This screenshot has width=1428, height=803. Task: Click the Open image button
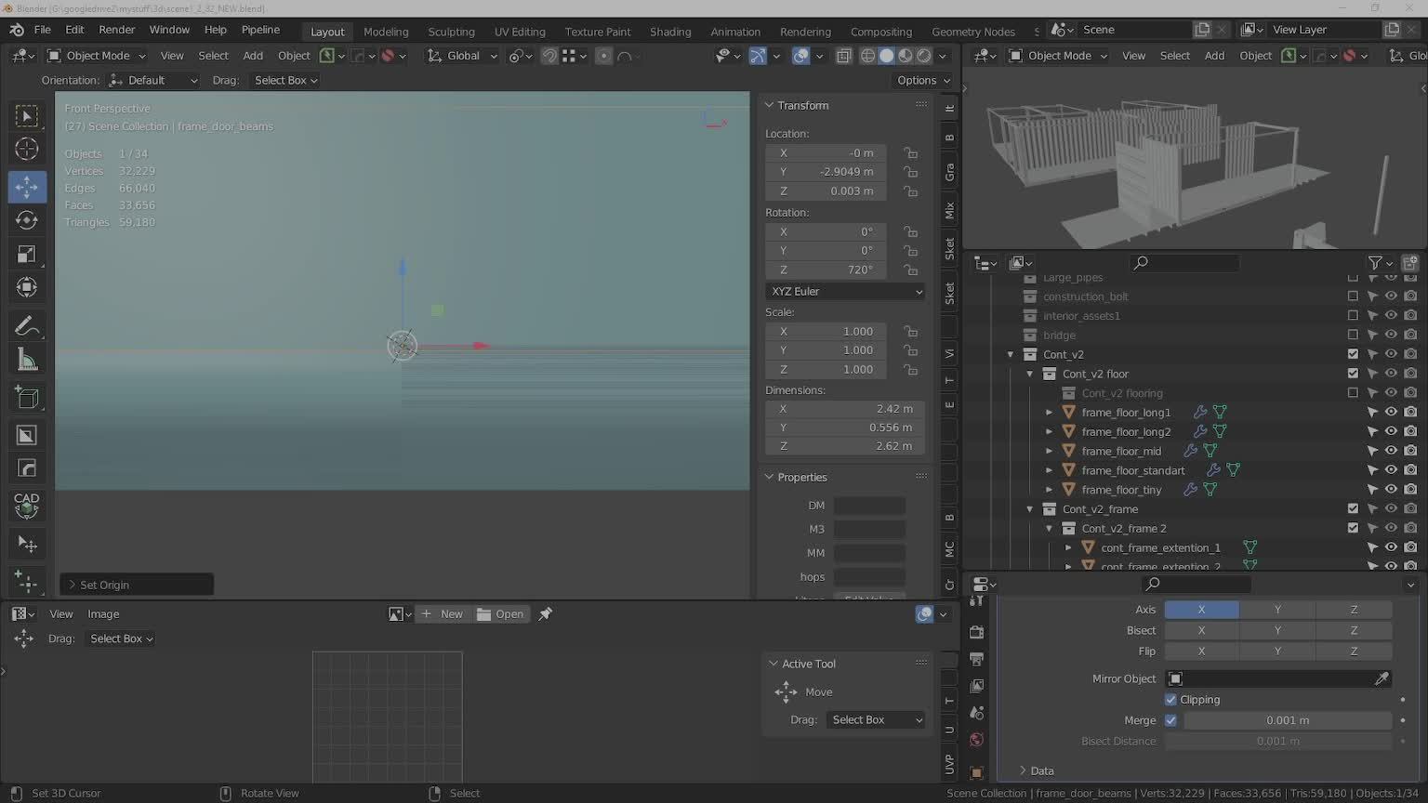click(x=500, y=614)
